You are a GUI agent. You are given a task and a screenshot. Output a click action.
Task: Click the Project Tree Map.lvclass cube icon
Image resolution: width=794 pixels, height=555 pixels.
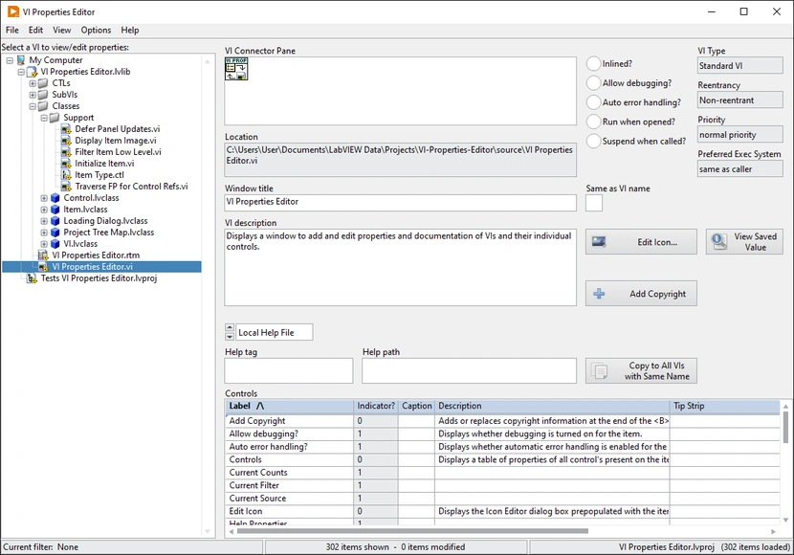click(x=55, y=233)
